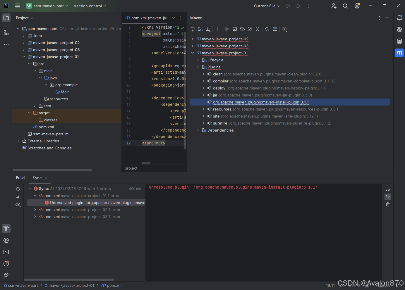
Task: Open the Version control menu
Action: point(89,6)
